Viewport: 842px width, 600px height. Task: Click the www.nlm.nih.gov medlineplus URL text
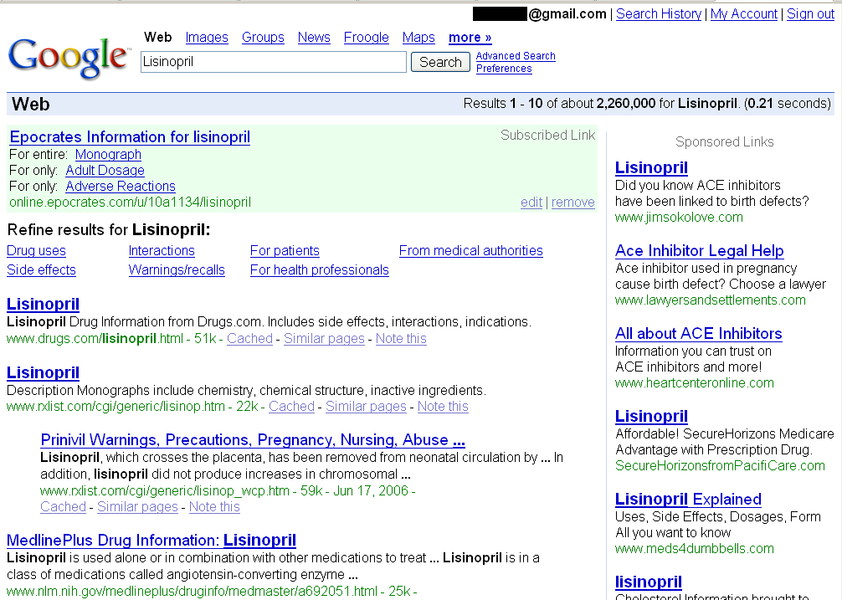(192, 592)
